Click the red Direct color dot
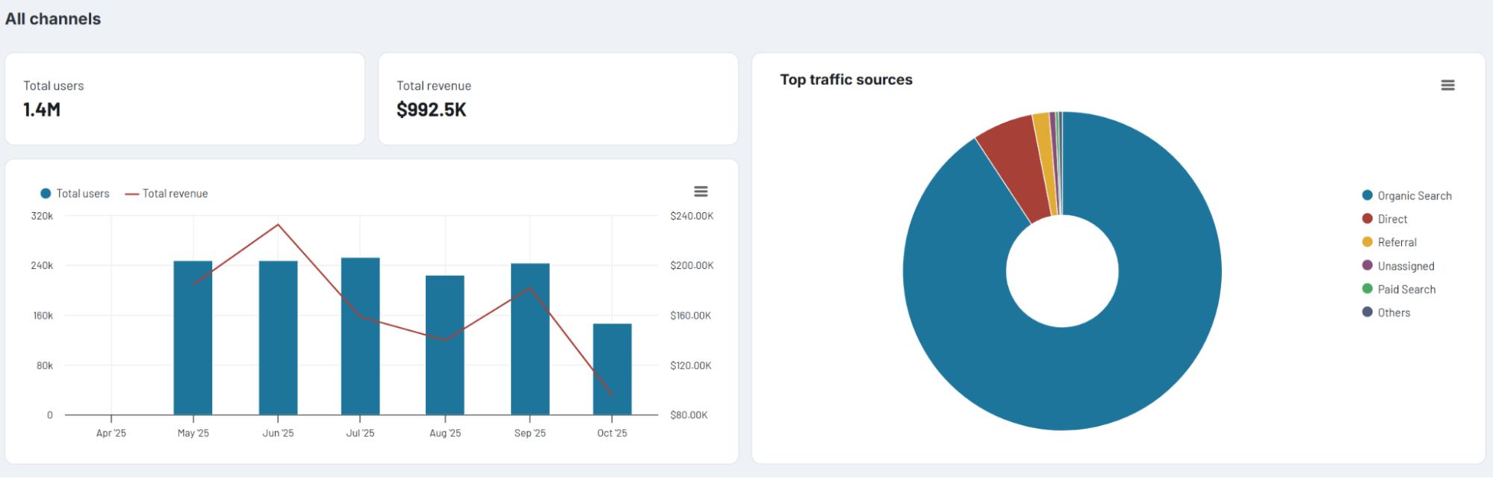Viewport: 1493px width, 478px height. coord(1368,218)
